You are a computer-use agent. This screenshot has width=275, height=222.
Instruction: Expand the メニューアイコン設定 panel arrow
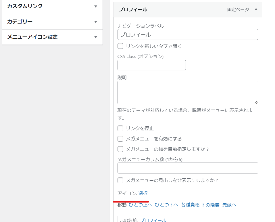click(x=96, y=37)
